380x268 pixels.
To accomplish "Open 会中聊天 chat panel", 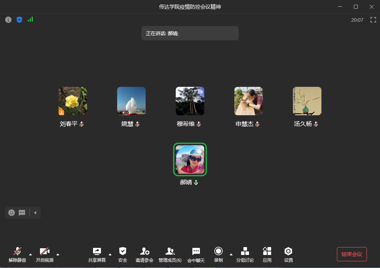I will pos(196,255).
